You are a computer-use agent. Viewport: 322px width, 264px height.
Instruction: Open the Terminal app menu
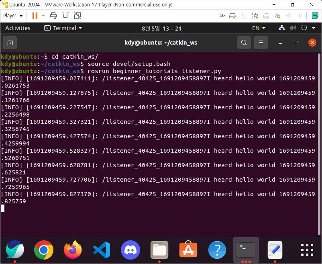(x=63, y=28)
